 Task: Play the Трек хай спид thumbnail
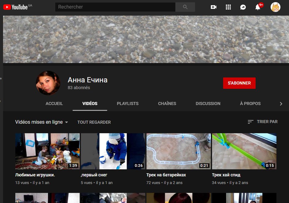[x=244, y=151]
